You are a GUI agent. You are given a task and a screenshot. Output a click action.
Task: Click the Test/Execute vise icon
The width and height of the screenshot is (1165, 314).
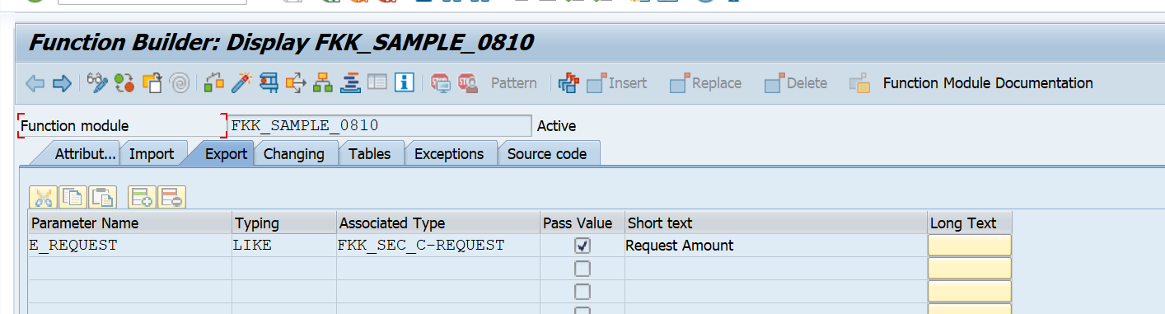(269, 82)
